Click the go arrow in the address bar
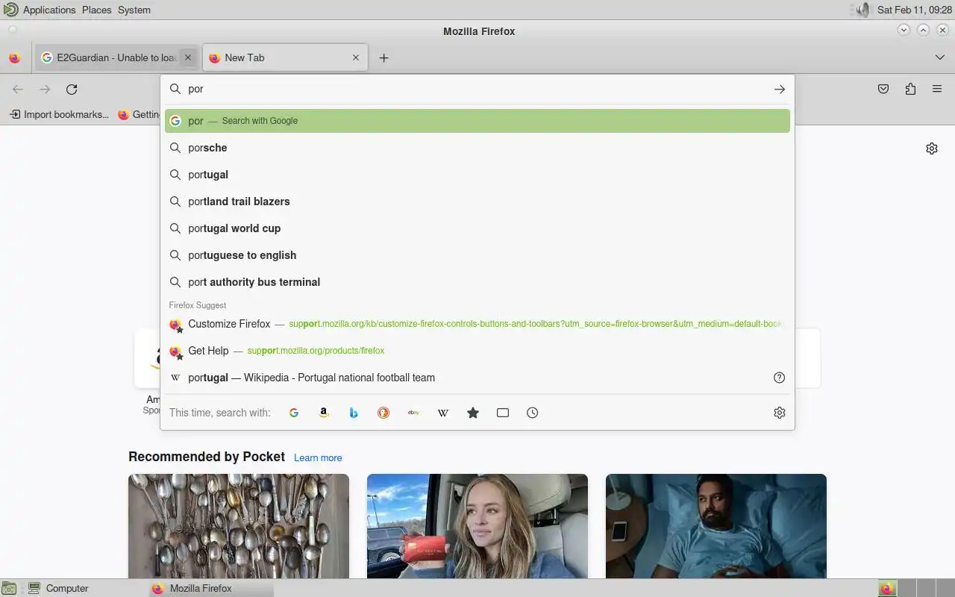955x597 pixels. (779, 89)
